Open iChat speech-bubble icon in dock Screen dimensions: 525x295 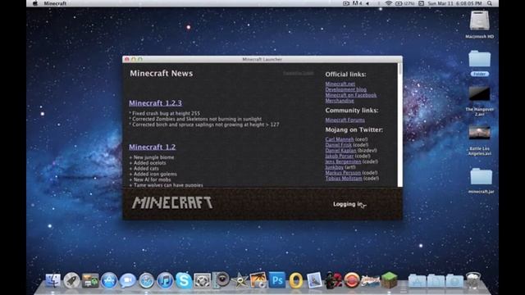click(128, 280)
